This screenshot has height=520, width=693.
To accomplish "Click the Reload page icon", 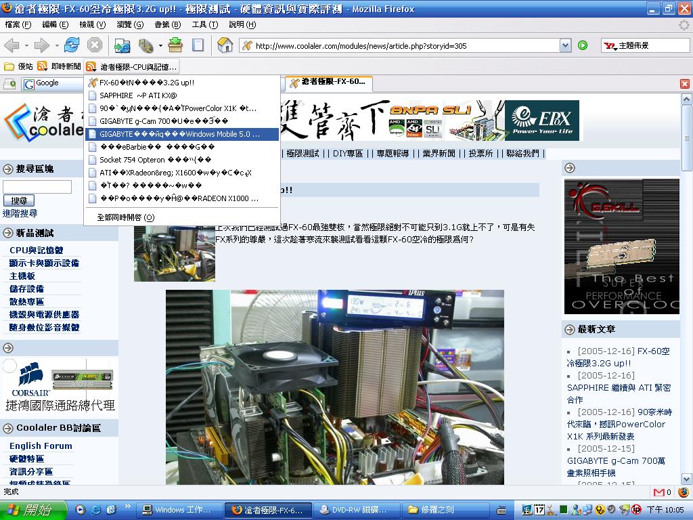I will 72,45.
